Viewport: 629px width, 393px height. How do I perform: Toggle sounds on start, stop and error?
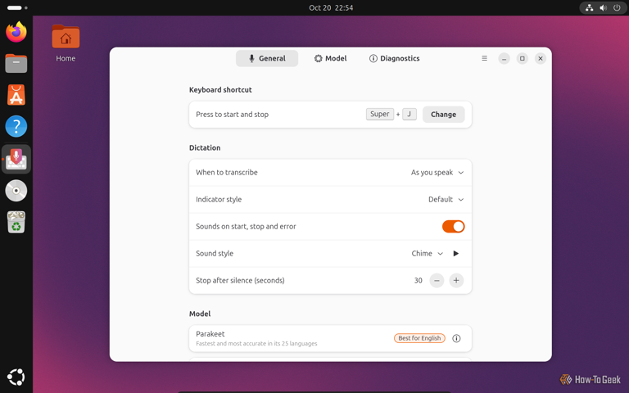[x=453, y=227]
